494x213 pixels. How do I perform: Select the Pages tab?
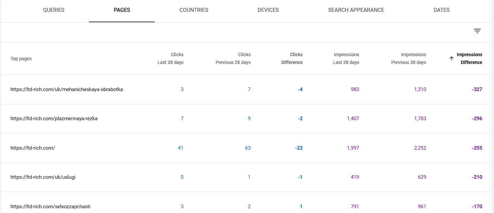122,10
